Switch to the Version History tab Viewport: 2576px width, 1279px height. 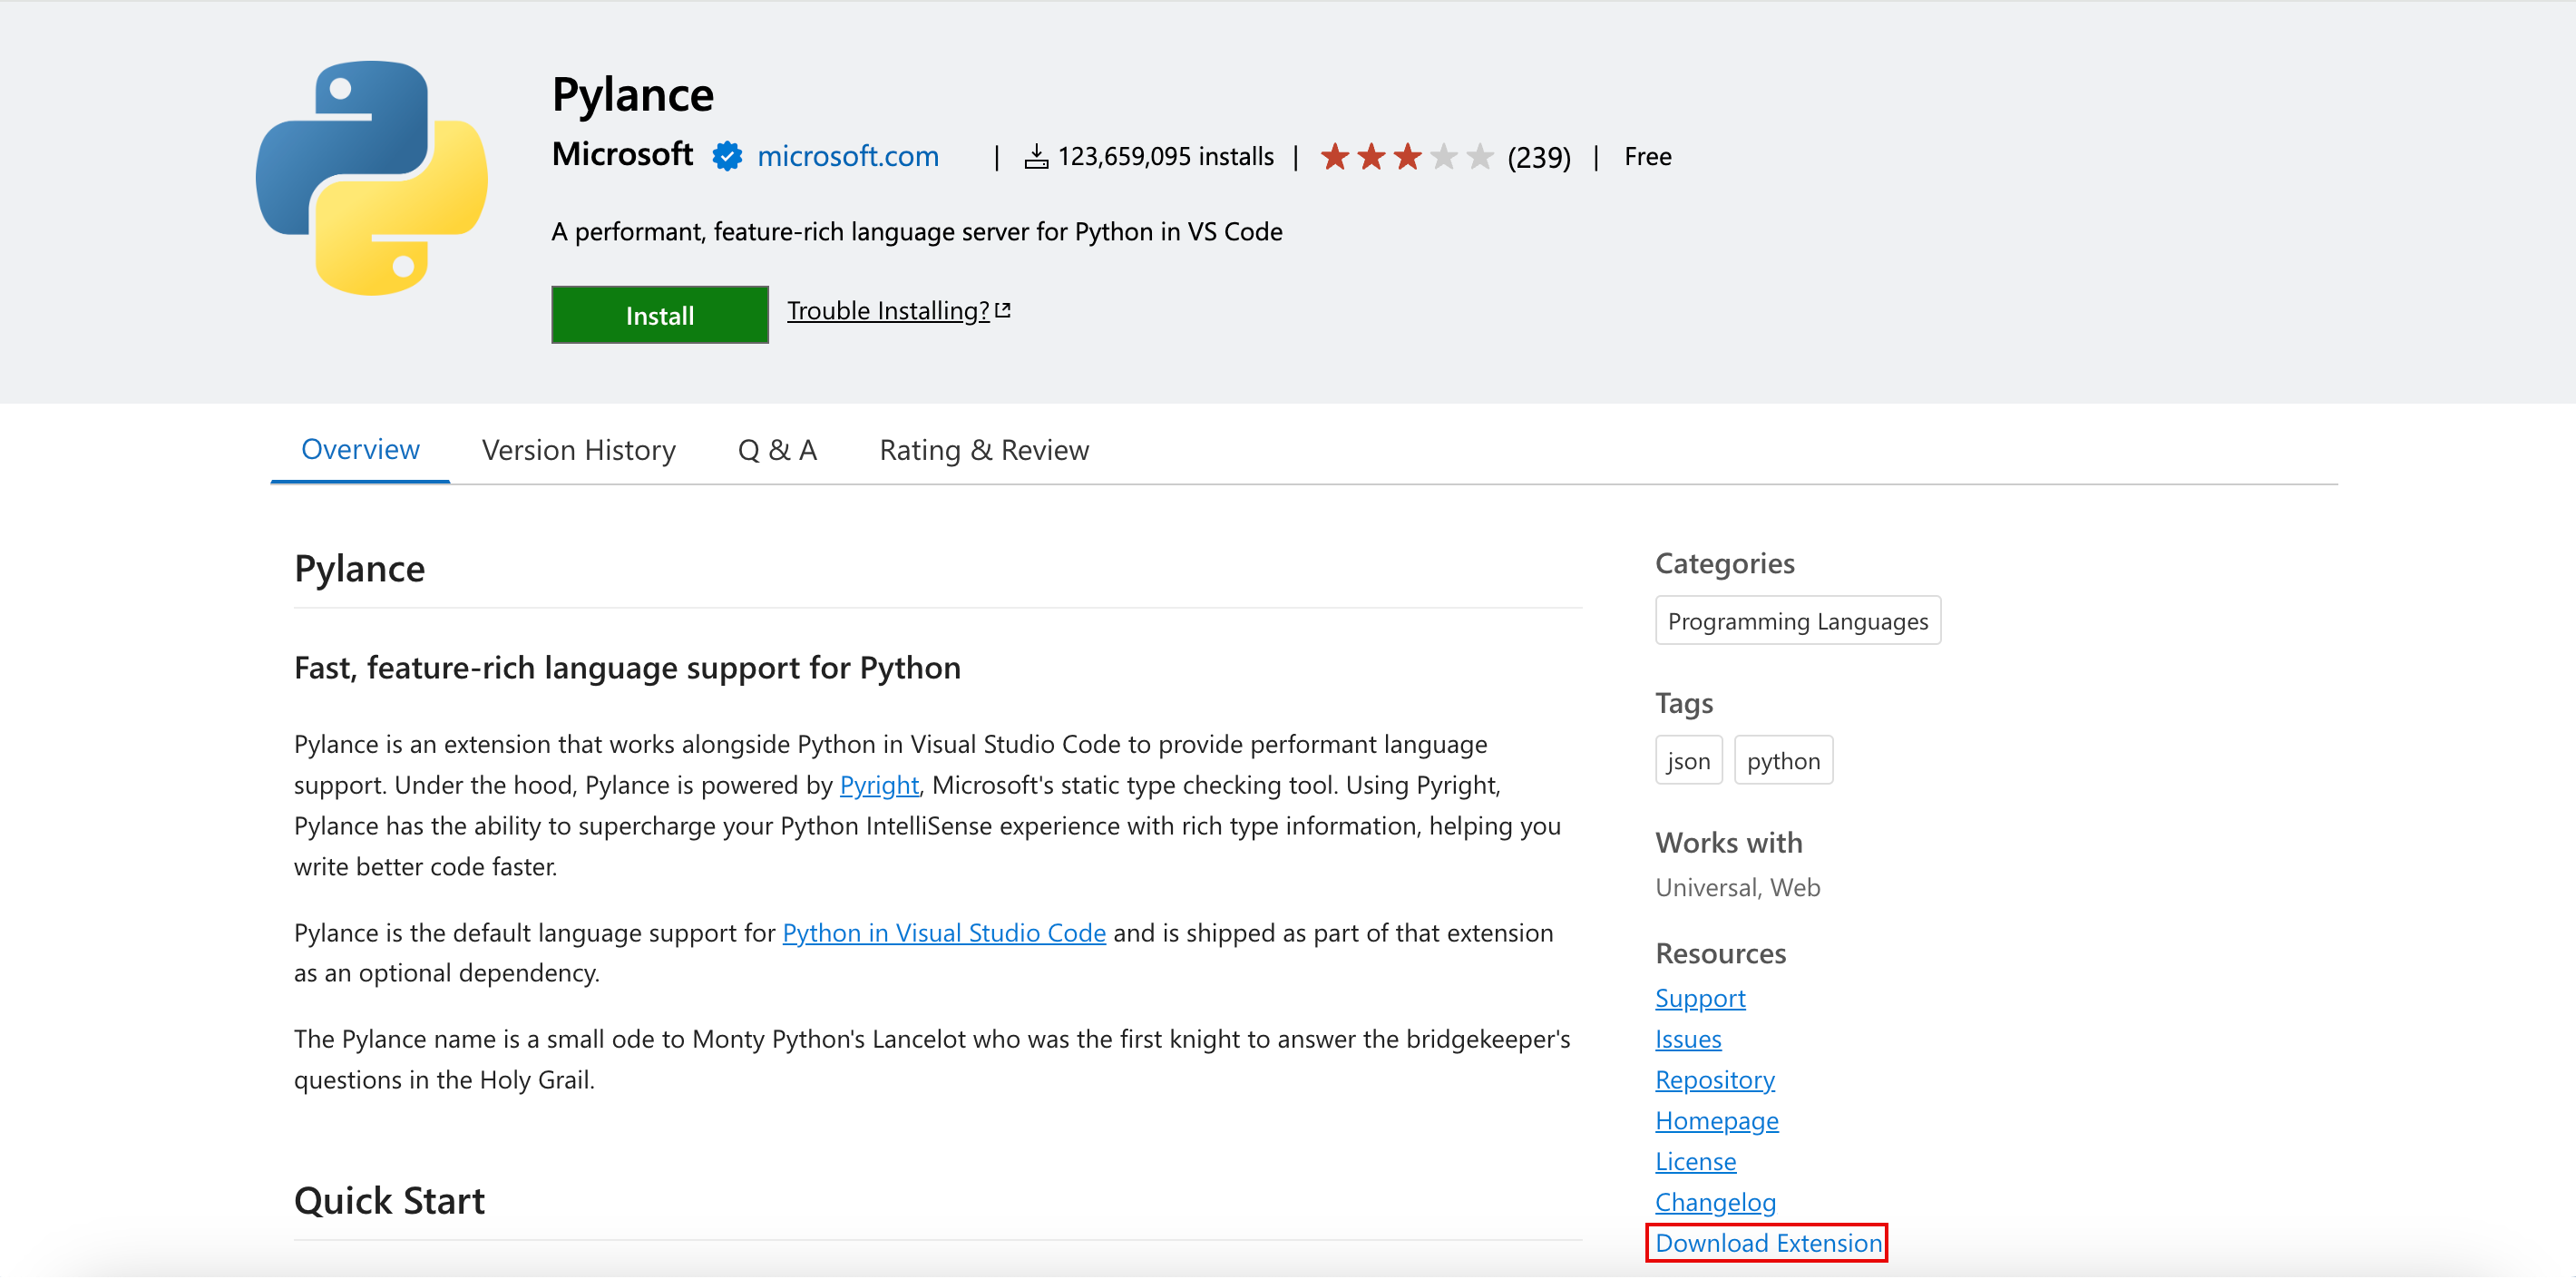578,451
